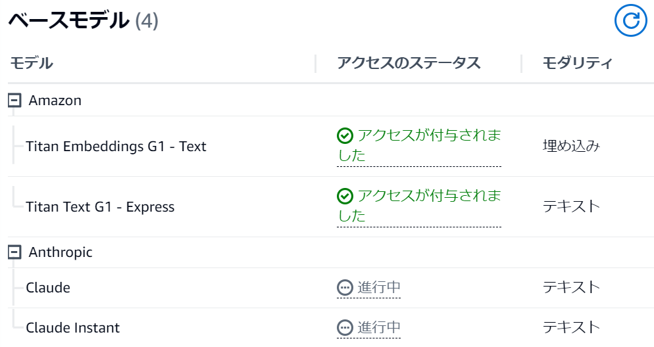
Task: Click the green checkmark for Titan Embeddings
Action: [x=345, y=135]
